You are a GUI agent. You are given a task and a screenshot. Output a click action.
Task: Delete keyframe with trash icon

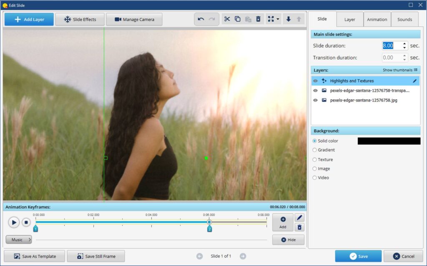click(299, 227)
